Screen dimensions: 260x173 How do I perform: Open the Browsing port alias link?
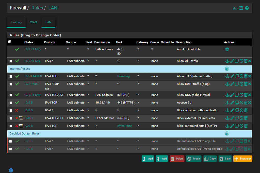pyautogui.click(x=123, y=76)
